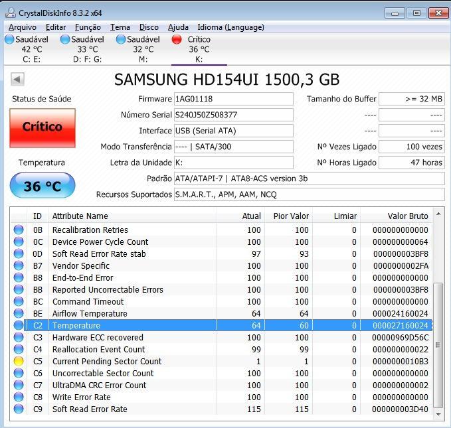Click the power-on hours field 47 horas
The image size is (451, 428).
tap(412, 163)
